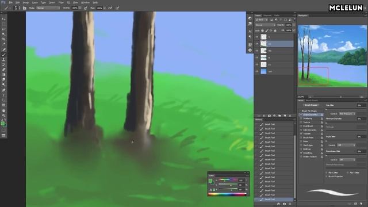Click the Navigator preview thumbnail
This screenshot has height=207, width=368.
(332, 56)
